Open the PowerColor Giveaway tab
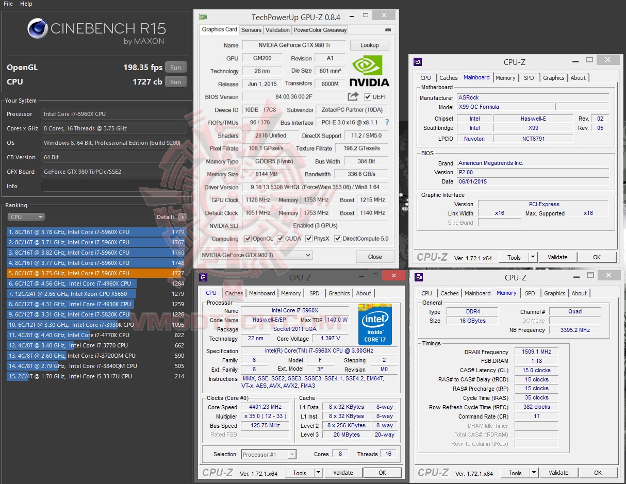The width and height of the screenshot is (626, 484). [320, 30]
